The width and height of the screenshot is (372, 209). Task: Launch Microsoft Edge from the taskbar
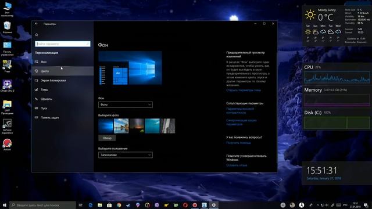[x=91, y=205]
